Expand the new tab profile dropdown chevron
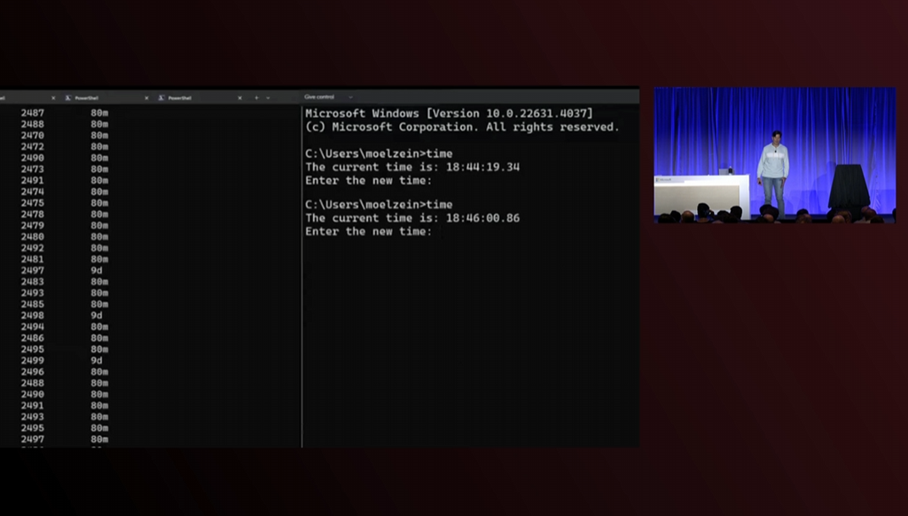This screenshot has height=516, width=908. click(268, 98)
